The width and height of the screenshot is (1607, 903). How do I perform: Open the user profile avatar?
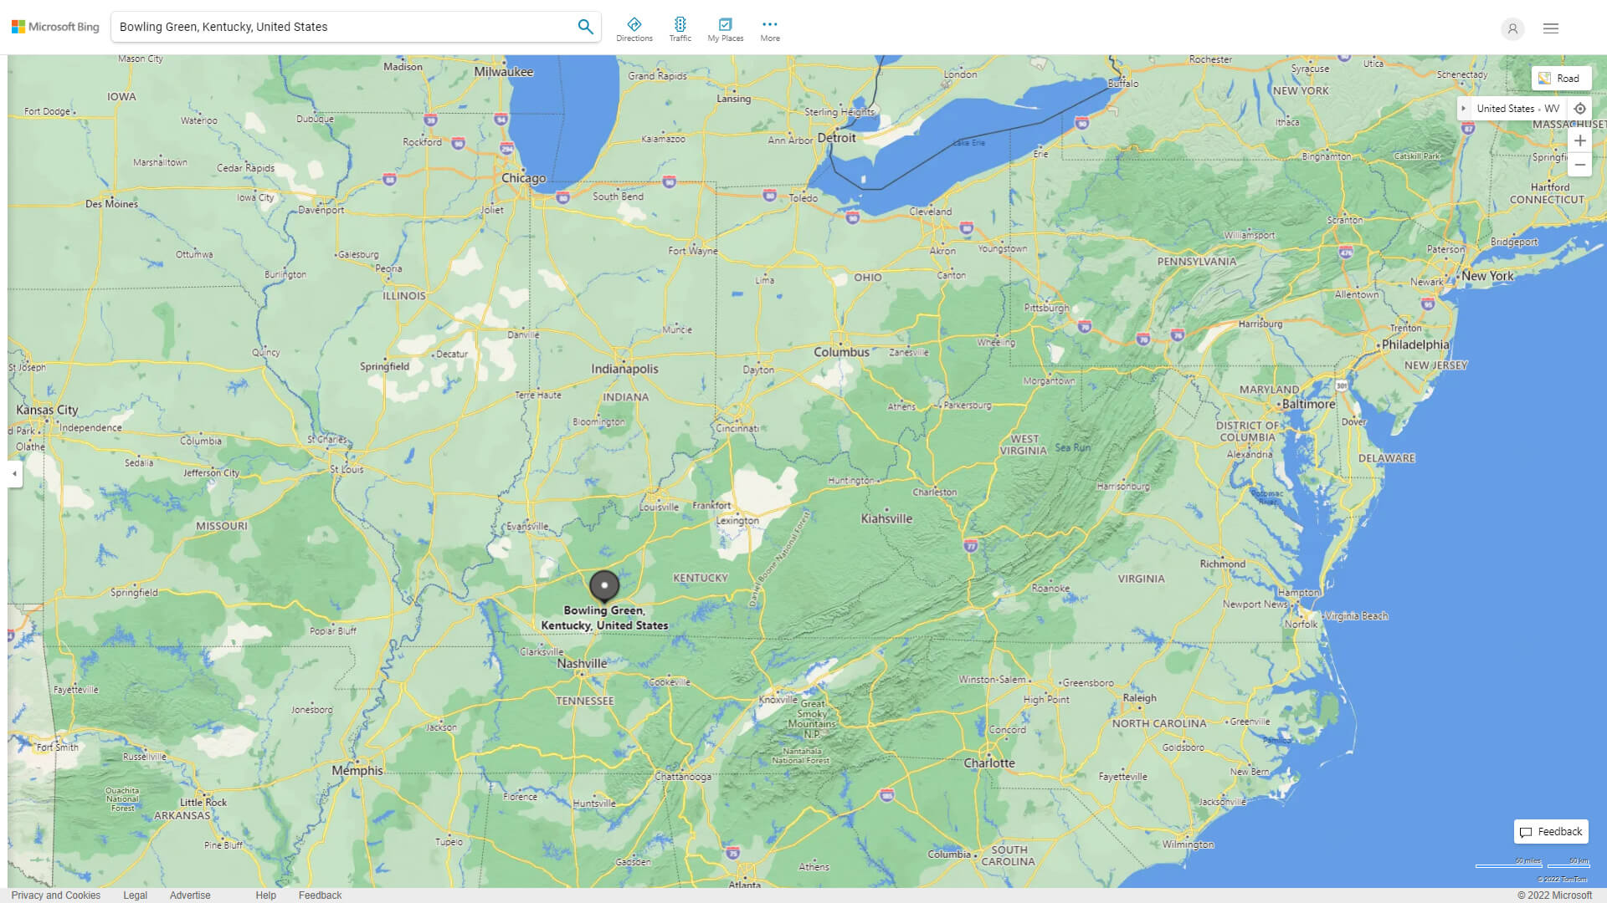[x=1512, y=28]
